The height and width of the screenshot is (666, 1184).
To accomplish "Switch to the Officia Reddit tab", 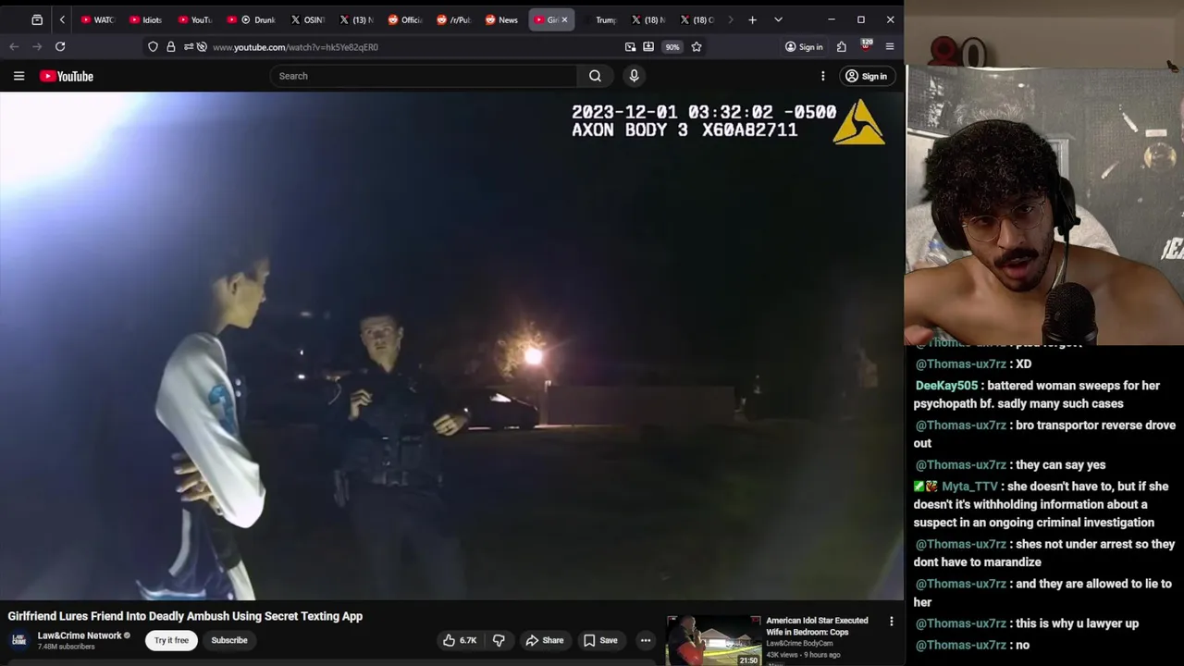I will pyautogui.click(x=405, y=19).
